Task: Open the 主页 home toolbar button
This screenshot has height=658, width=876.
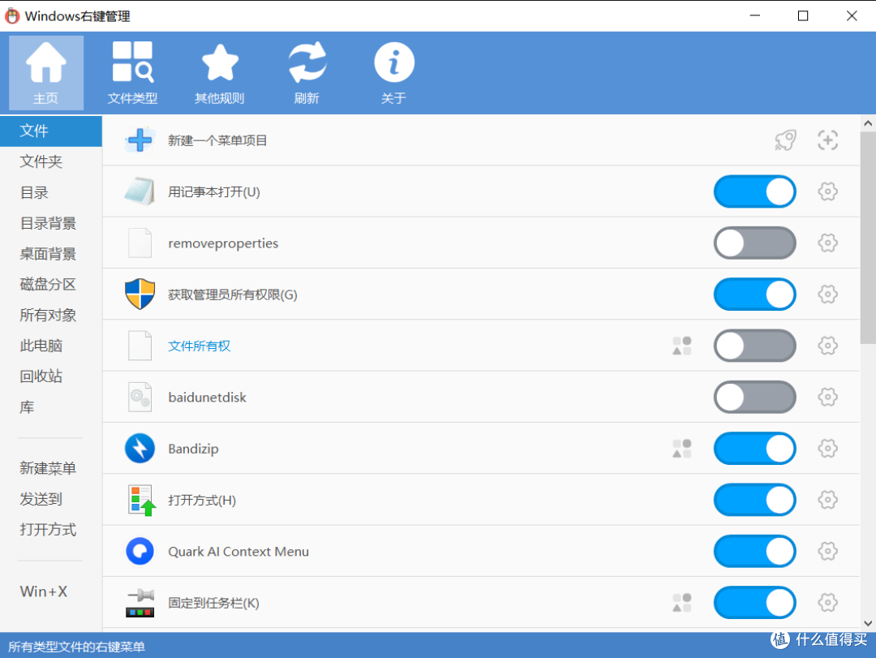Action: point(46,73)
